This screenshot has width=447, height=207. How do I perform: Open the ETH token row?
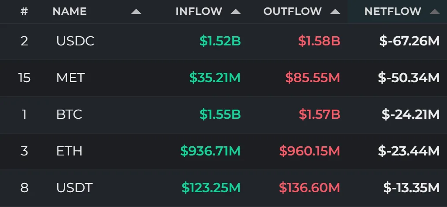point(223,151)
